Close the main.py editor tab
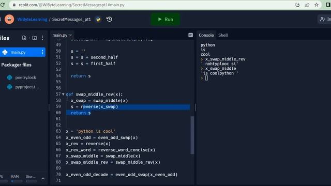331x186 pixels. click(70, 35)
